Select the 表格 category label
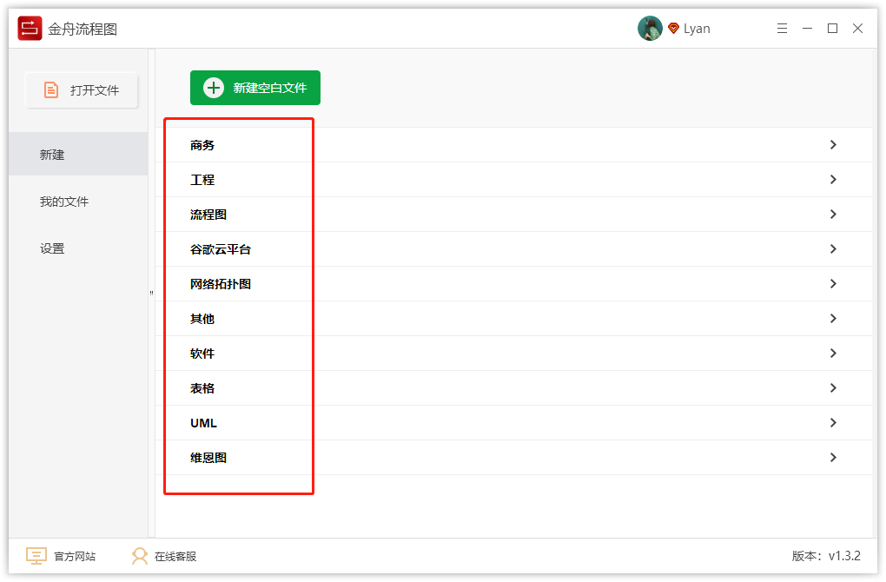The width and height of the screenshot is (886, 582). click(202, 388)
